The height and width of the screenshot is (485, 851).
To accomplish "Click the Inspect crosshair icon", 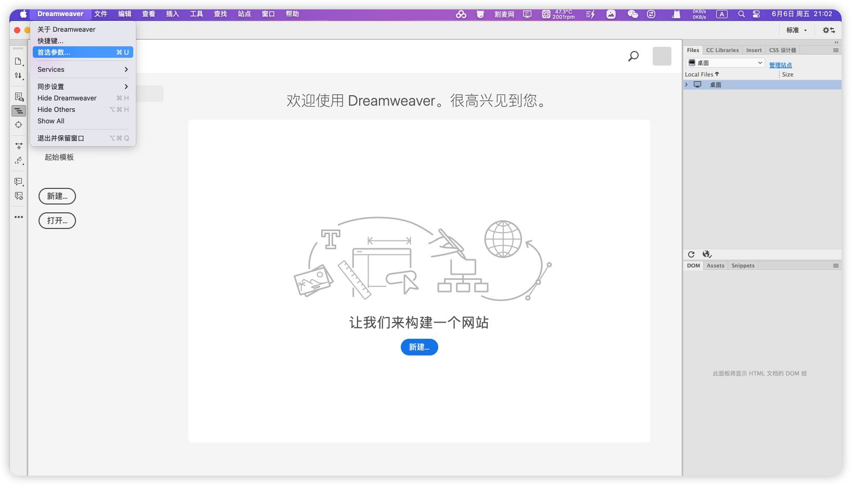I will tap(19, 125).
